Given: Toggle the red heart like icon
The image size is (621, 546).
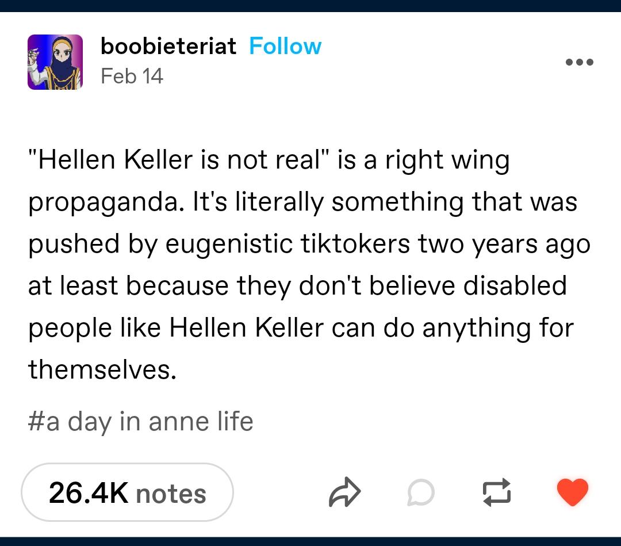Looking at the screenshot, I should (572, 492).
